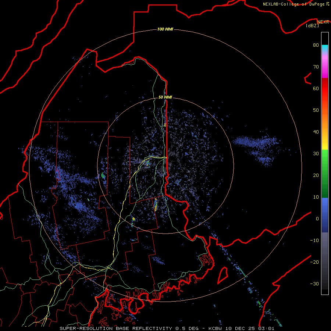Click the -20 dBZ scale value
This screenshot has width=331, height=331.
pos(314,262)
